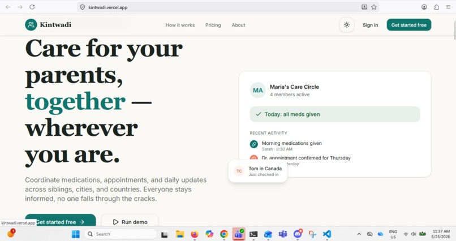Open the About page
The width and height of the screenshot is (456, 241).
239,25
